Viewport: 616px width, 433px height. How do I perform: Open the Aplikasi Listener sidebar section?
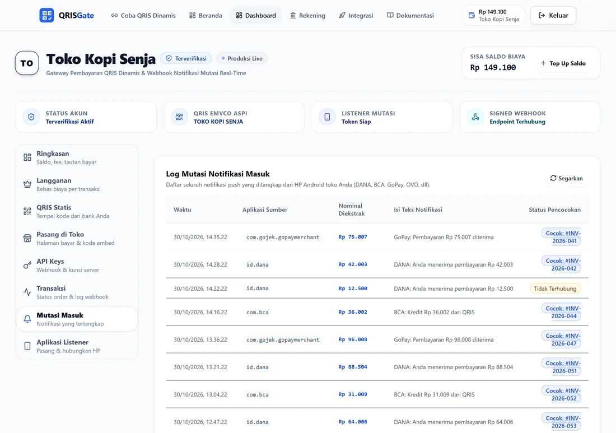tap(77, 346)
